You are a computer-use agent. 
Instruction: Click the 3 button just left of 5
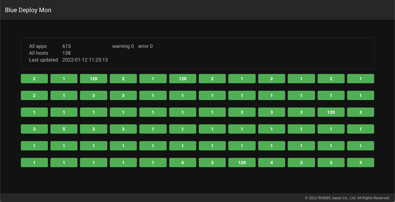coord(34,129)
